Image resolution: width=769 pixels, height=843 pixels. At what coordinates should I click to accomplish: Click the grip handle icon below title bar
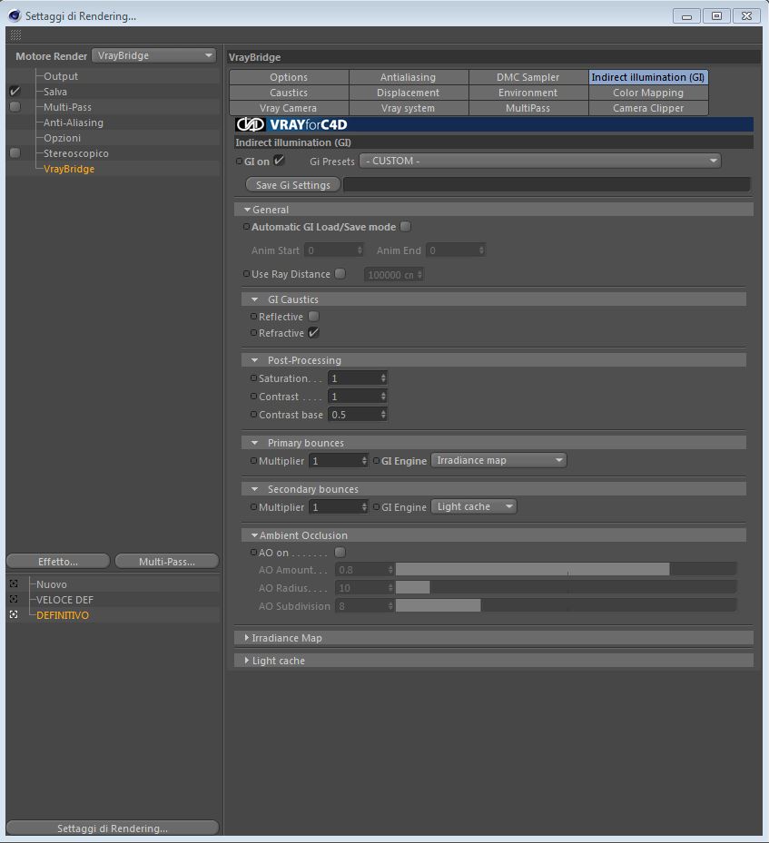point(15,35)
